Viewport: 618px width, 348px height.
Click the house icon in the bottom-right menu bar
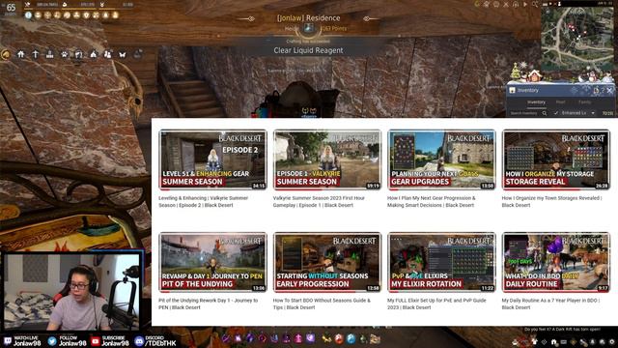553,341
